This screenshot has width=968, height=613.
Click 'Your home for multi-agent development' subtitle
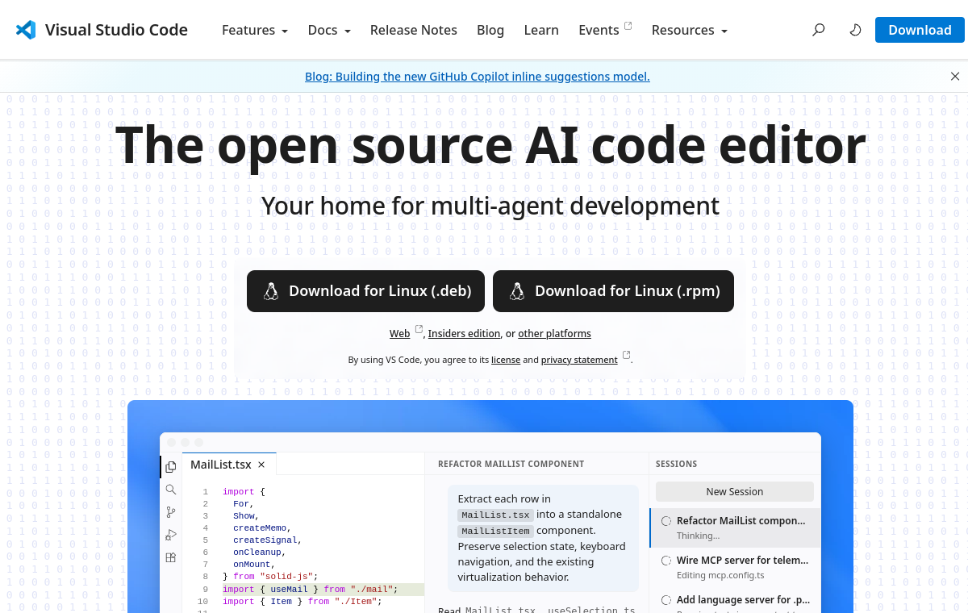point(490,206)
